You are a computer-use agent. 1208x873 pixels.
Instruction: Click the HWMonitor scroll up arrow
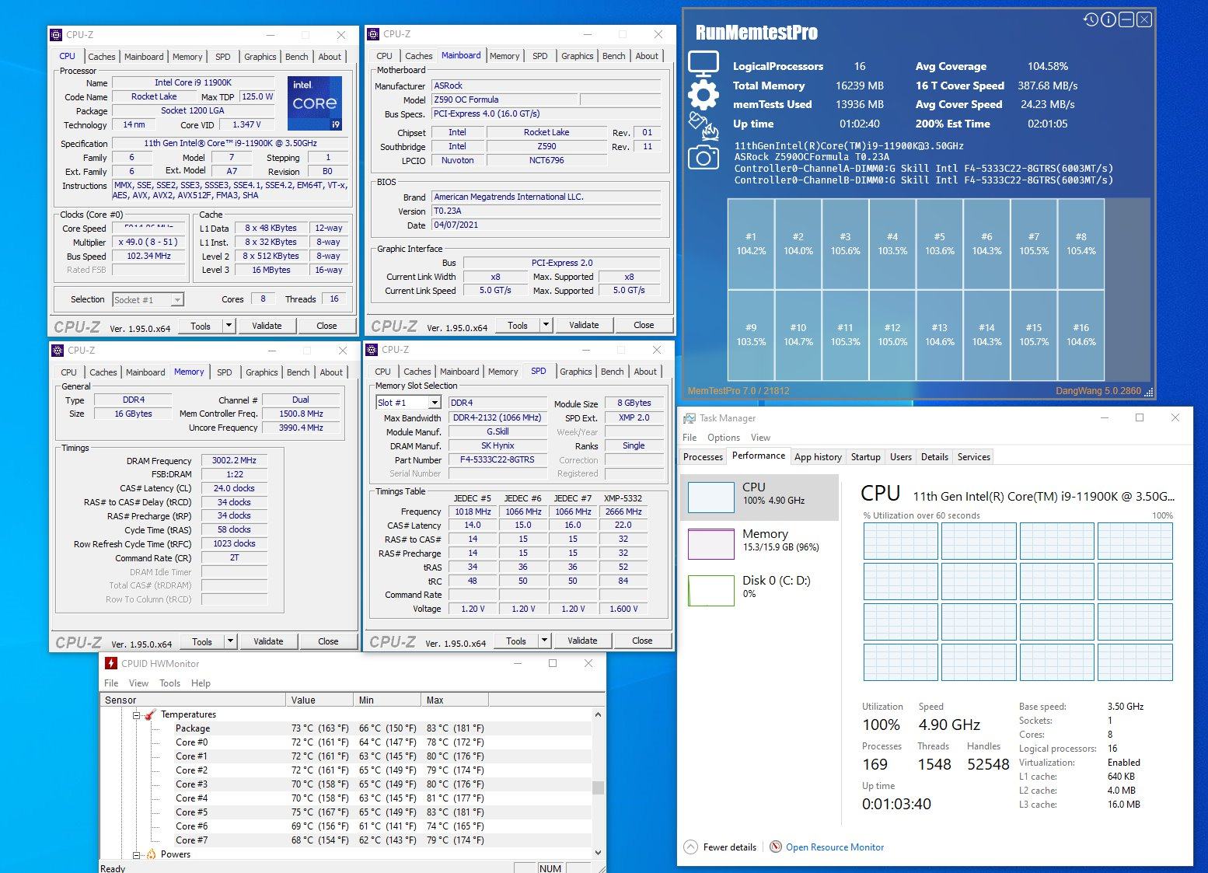598,714
